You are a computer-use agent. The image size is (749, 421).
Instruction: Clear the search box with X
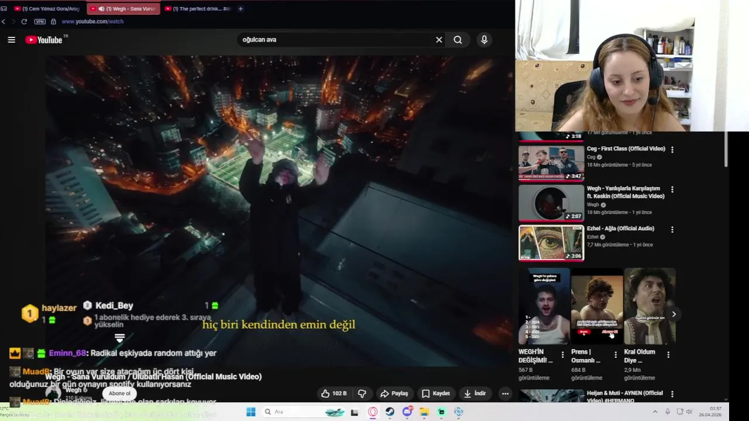point(439,40)
